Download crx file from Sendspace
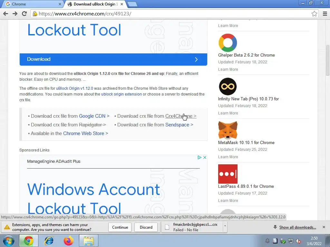This screenshot has width=330, height=247. (179, 125)
